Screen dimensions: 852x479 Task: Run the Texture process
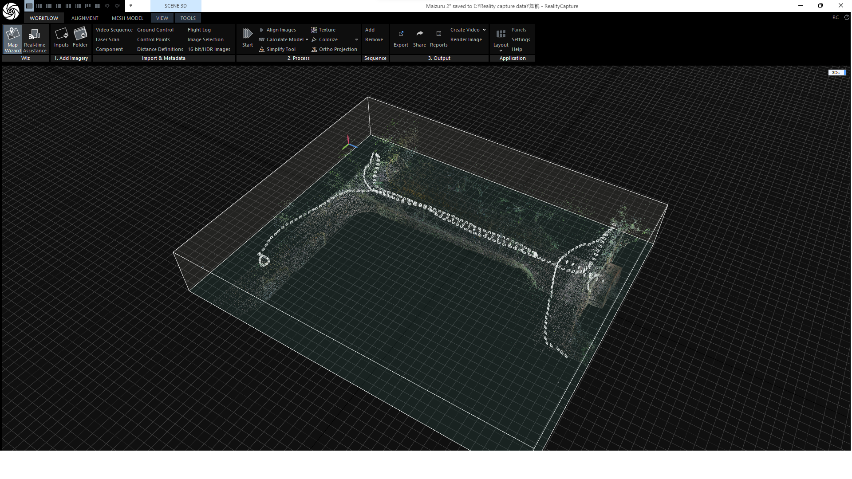(323, 30)
